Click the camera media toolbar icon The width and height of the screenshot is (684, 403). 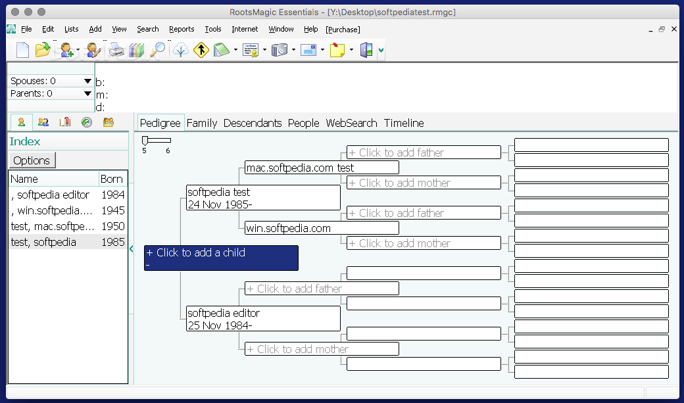pyautogui.click(x=280, y=50)
